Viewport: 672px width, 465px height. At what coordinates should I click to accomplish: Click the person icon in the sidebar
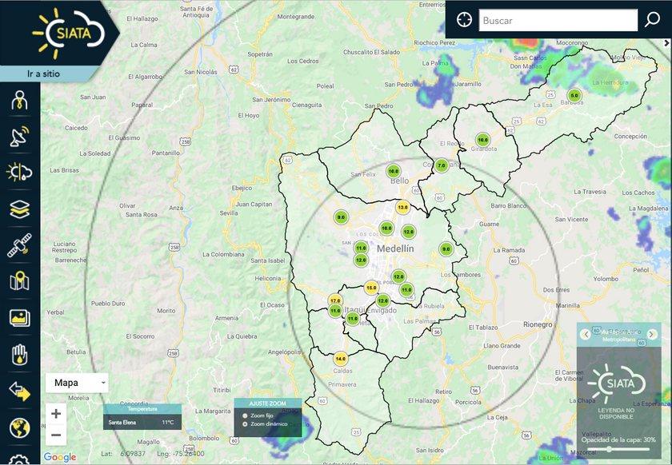19,101
